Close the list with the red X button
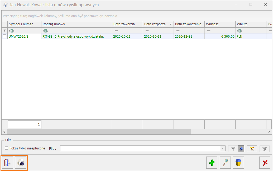 (265, 163)
